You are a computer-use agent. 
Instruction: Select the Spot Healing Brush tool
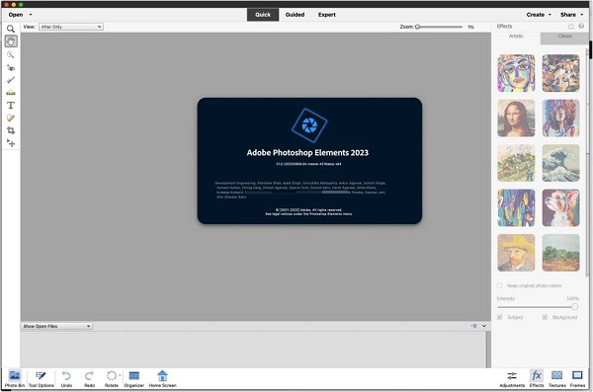[11, 118]
